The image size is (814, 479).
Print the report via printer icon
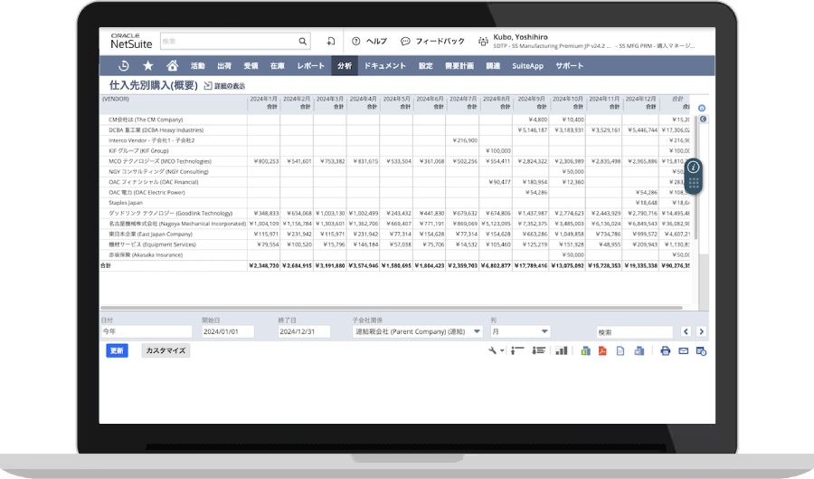[x=665, y=351]
